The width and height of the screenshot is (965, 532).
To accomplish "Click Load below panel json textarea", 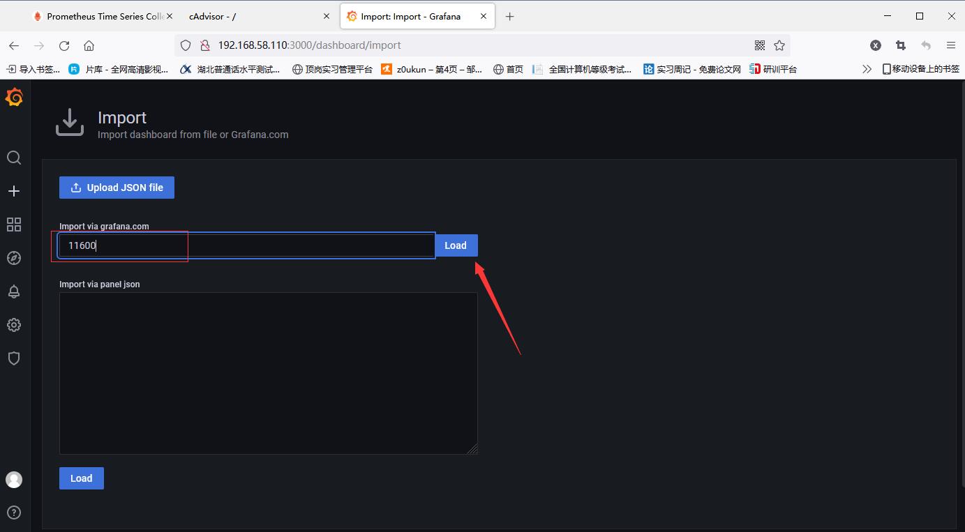I will (81, 478).
